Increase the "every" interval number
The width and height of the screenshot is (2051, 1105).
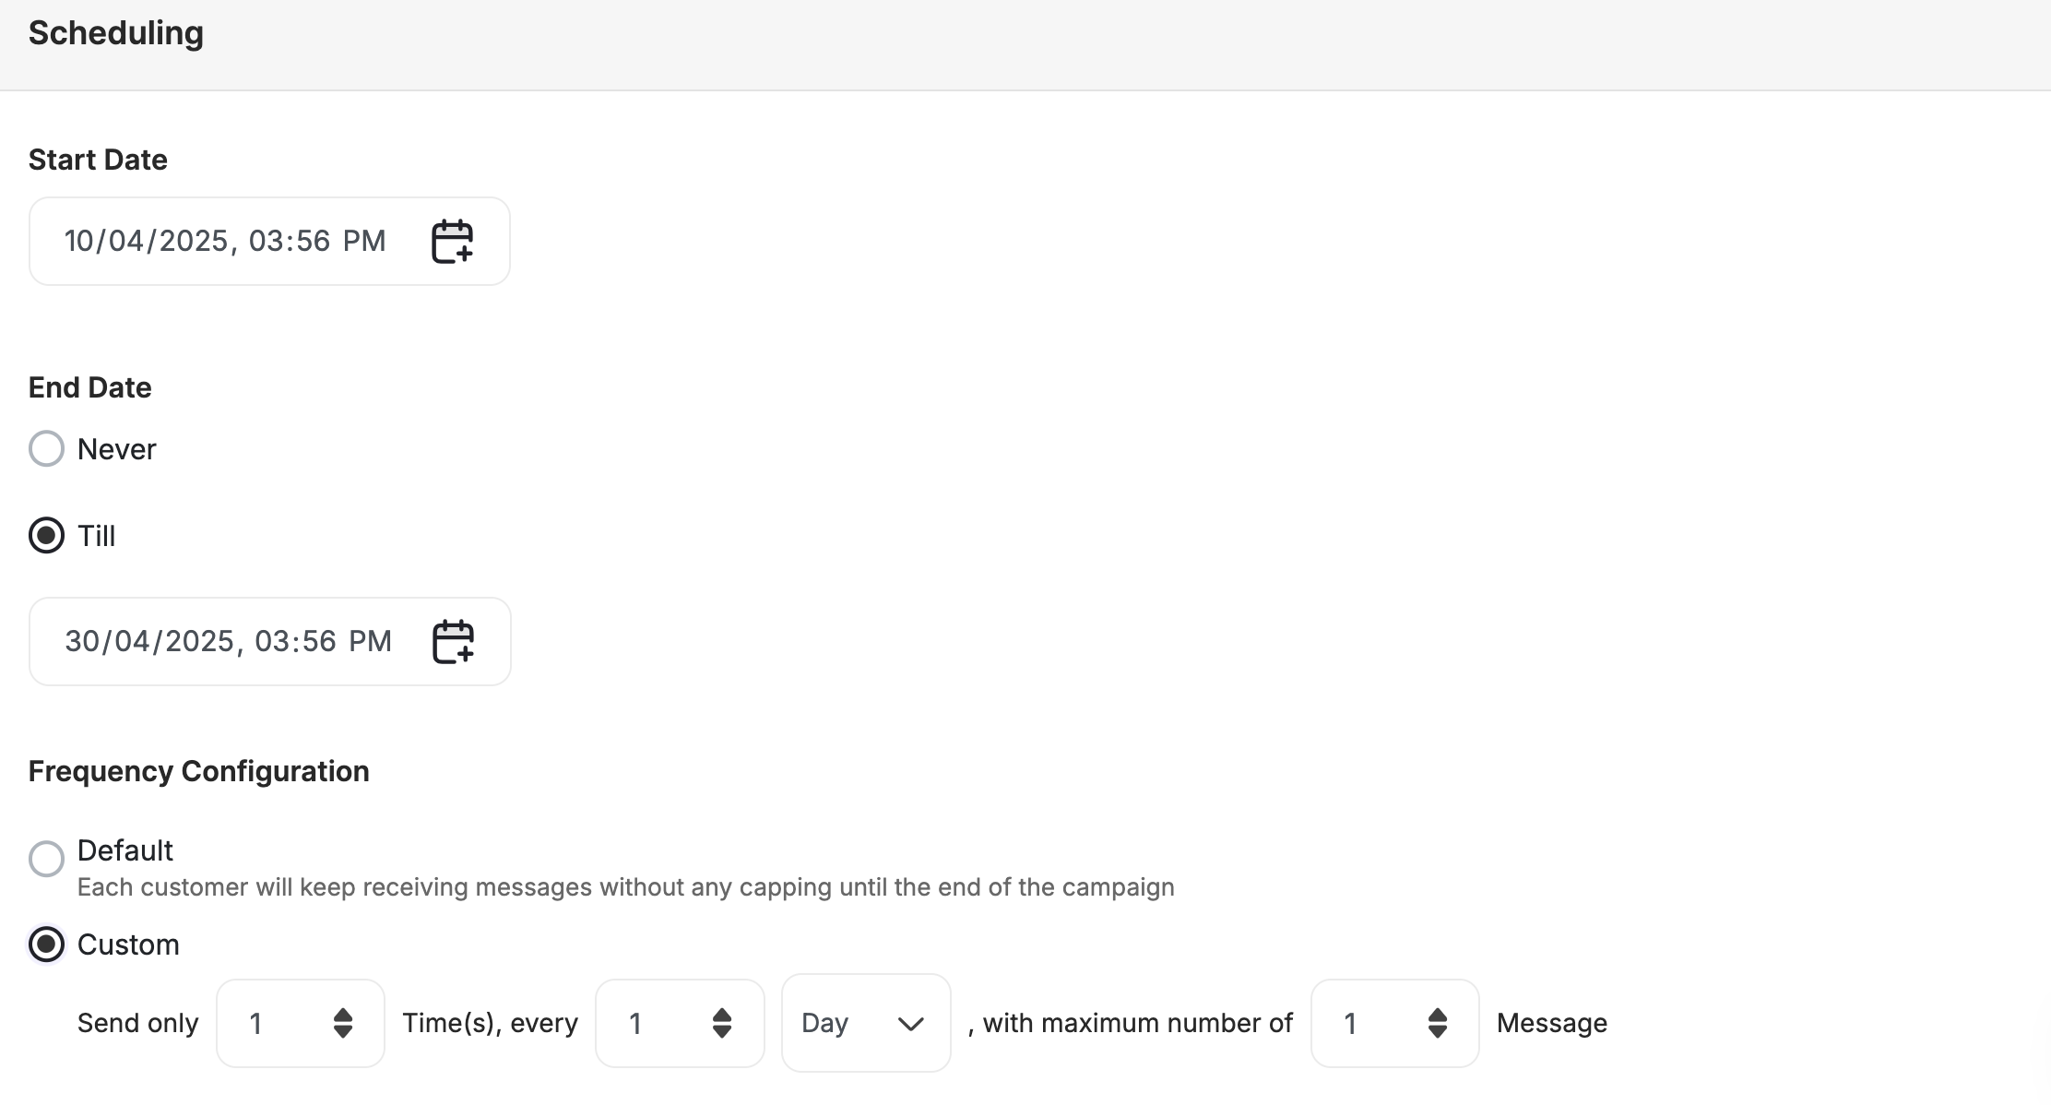(x=723, y=1013)
